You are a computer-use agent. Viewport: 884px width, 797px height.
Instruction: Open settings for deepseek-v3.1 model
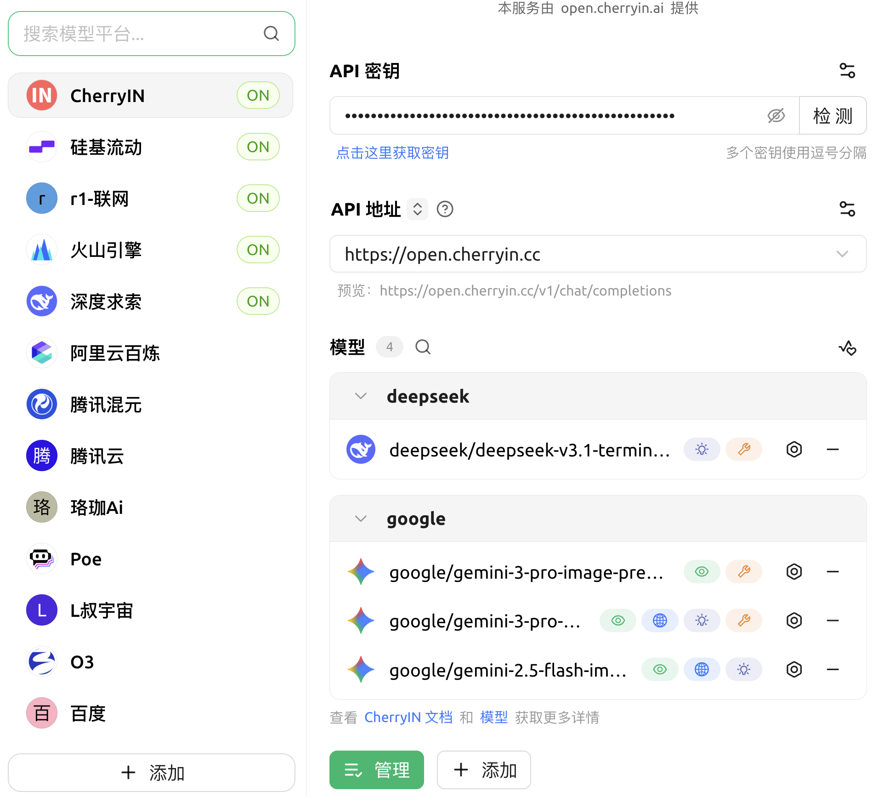(794, 449)
